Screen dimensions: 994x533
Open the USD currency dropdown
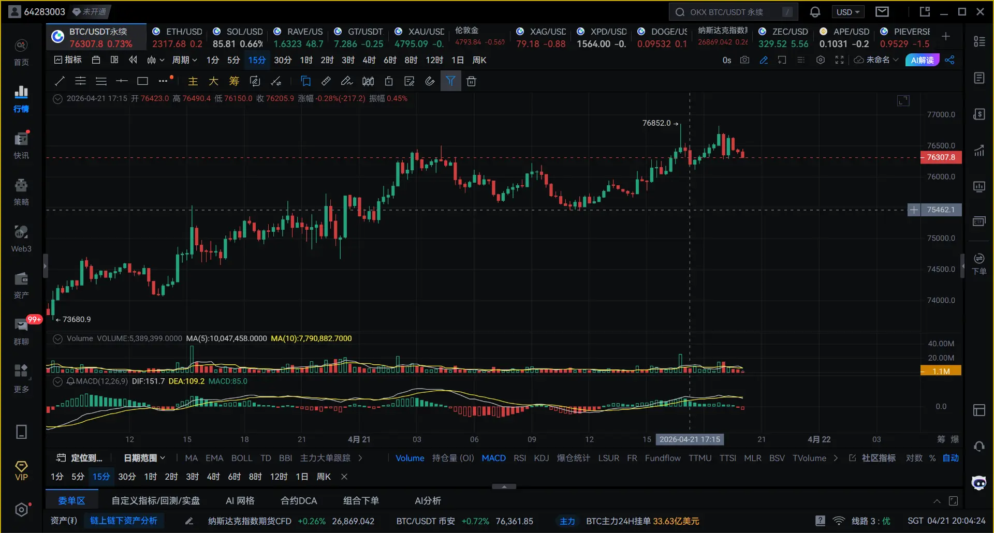[x=849, y=12]
